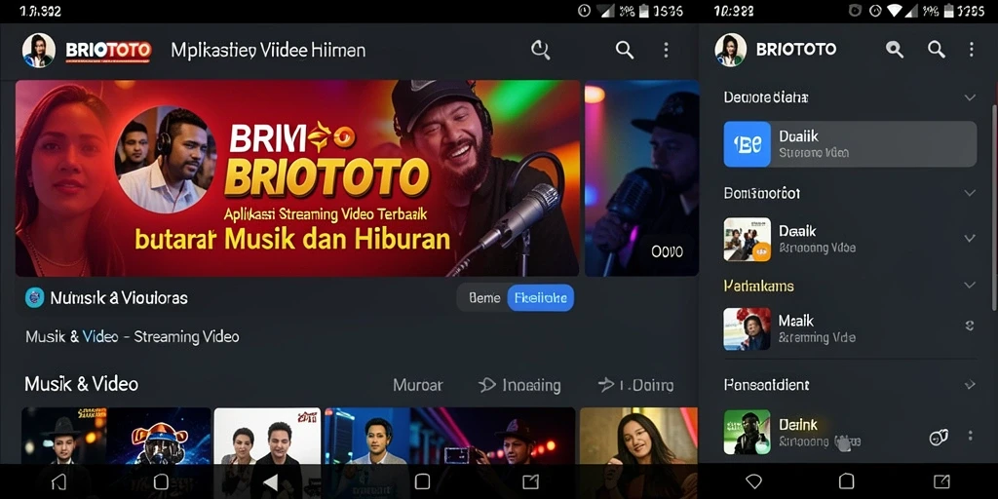Open the white-background thumbnail with two people

tap(267, 436)
